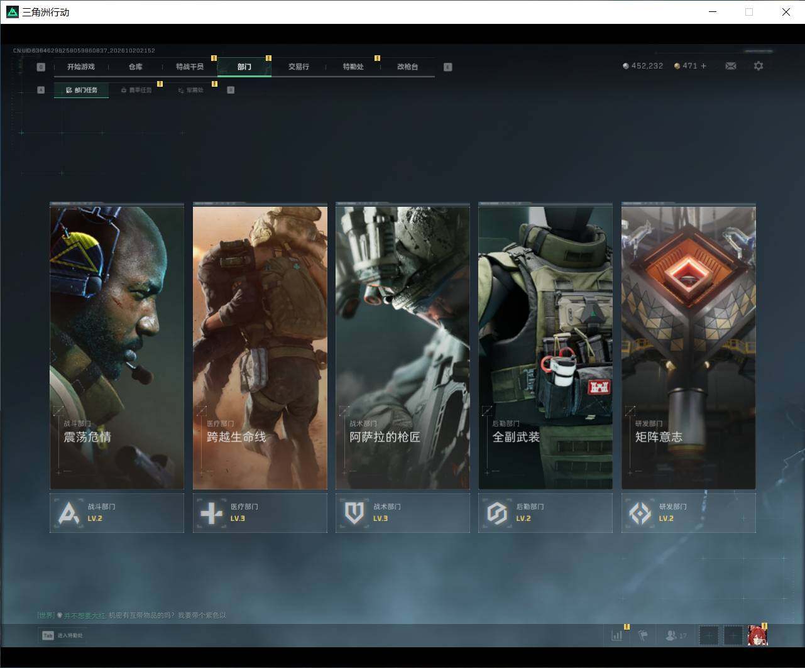Click the 研发部门 diamond icon
805x668 pixels.
pyautogui.click(x=640, y=513)
